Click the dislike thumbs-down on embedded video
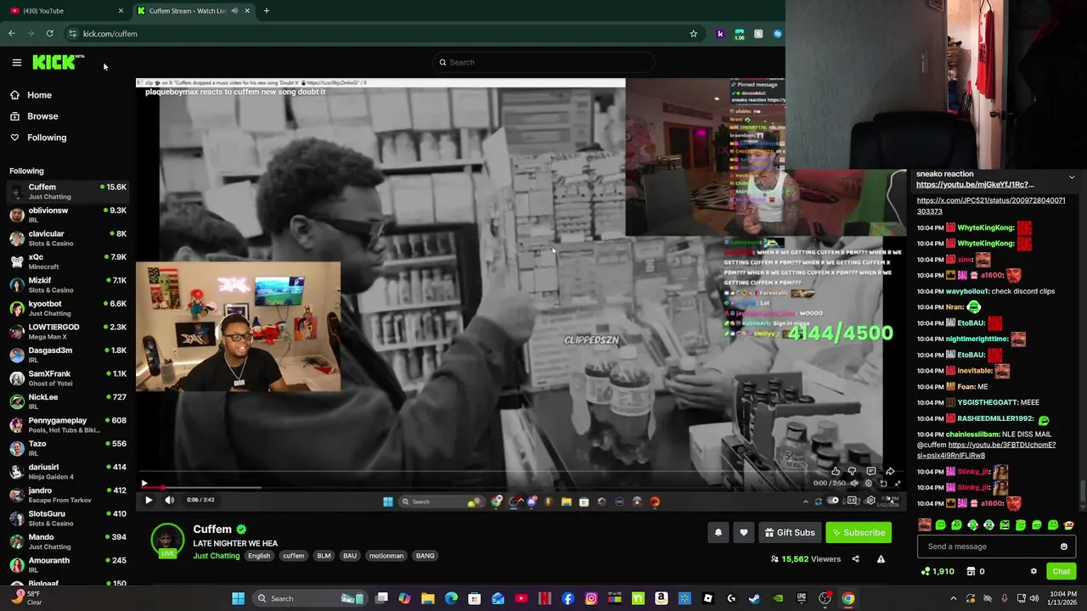The image size is (1087, 611). (853, 472)
